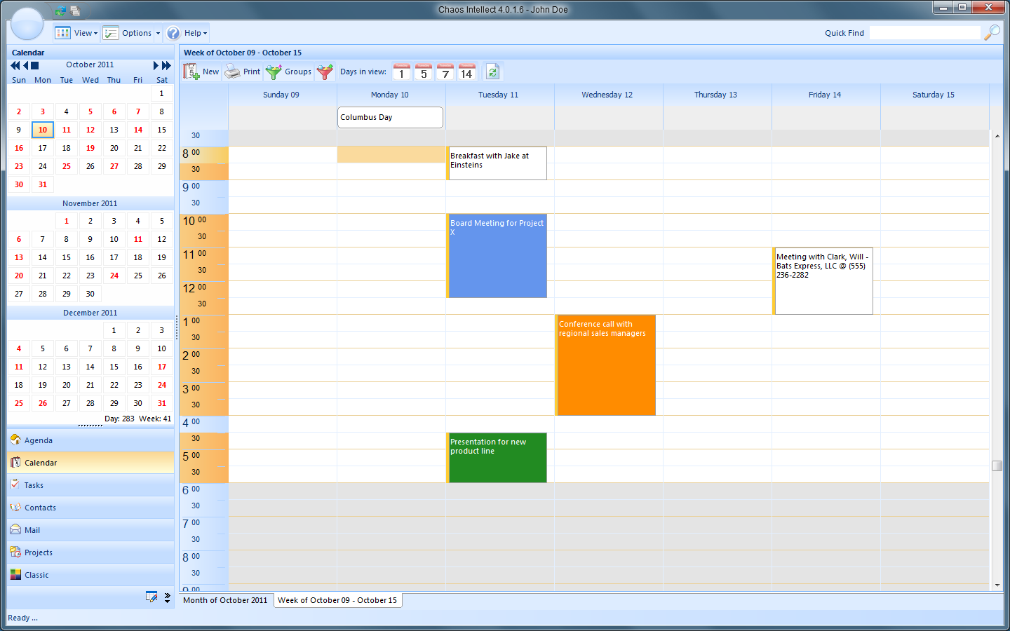This screenshot has width=1010, height=631.
Task: Switch Days in view to 1 day
Action: (x=402, y=71)
